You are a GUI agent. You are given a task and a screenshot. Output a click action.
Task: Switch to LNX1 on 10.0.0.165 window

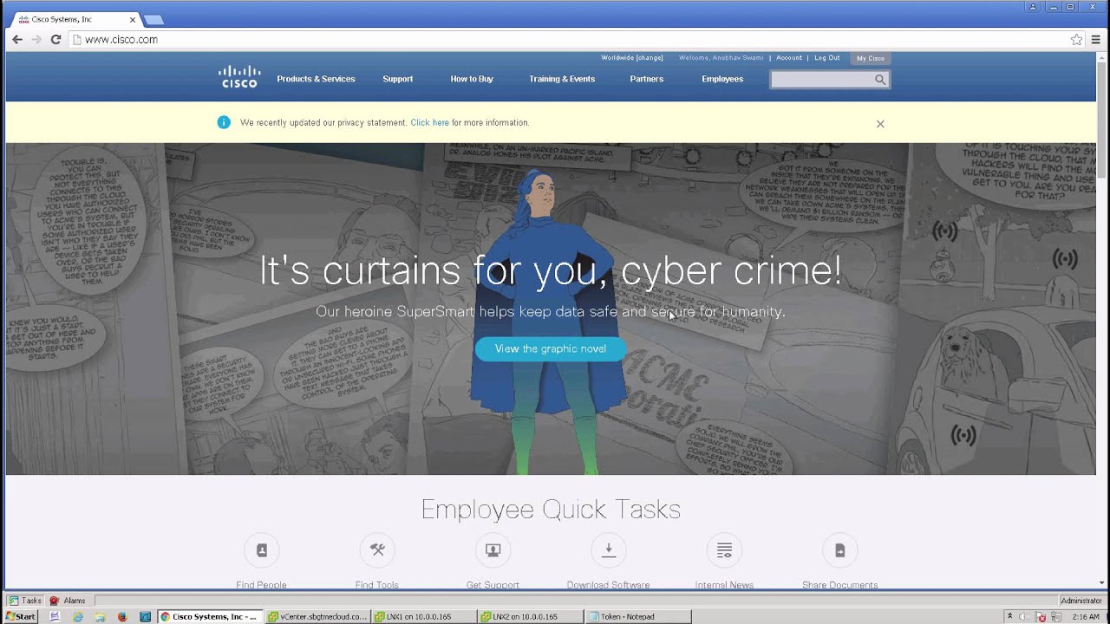[x=423, y=617]
